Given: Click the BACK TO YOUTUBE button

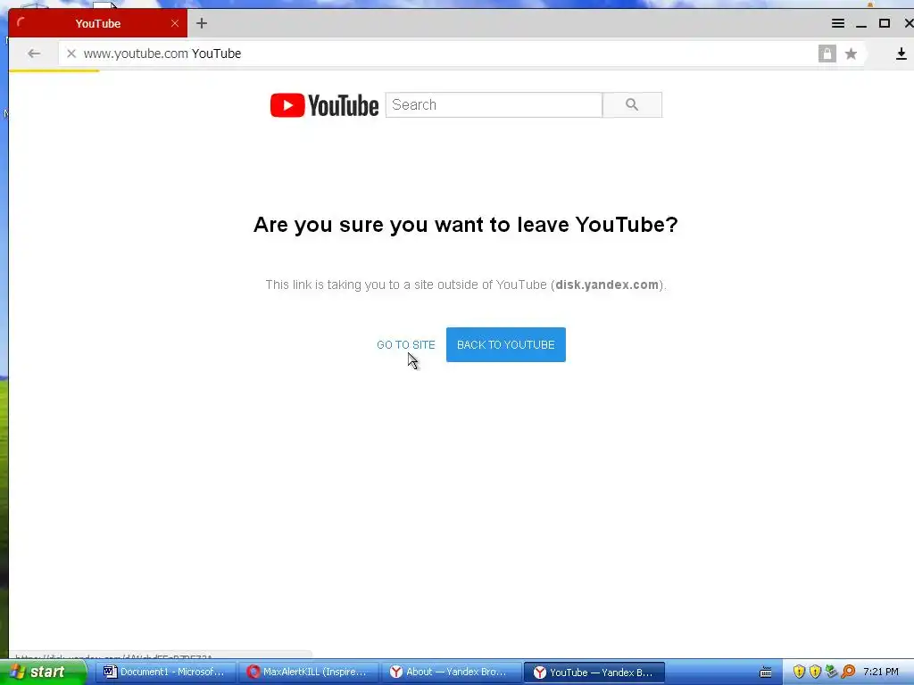Looking at the screenshot, I should click(506, 345).
